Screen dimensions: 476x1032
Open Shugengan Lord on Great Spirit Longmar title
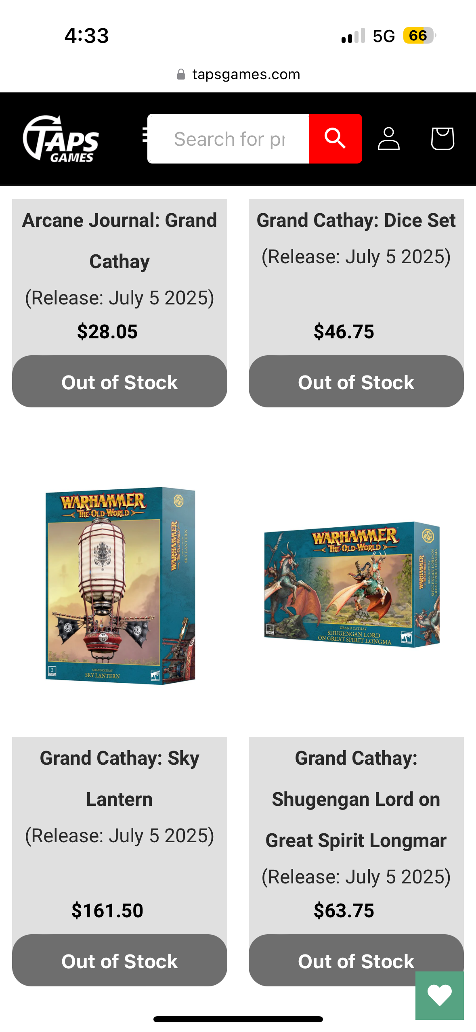pos(356,799)
